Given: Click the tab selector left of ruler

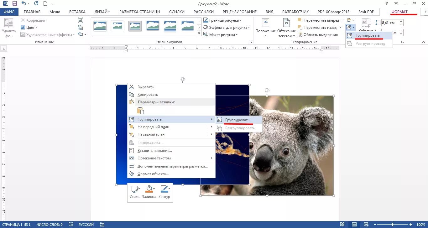Looking at the screenshot, I should [4, 49].
